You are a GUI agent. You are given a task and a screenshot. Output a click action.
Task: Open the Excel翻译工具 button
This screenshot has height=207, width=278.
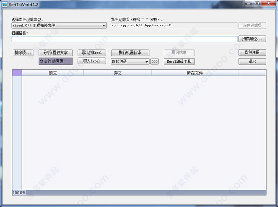179,62
